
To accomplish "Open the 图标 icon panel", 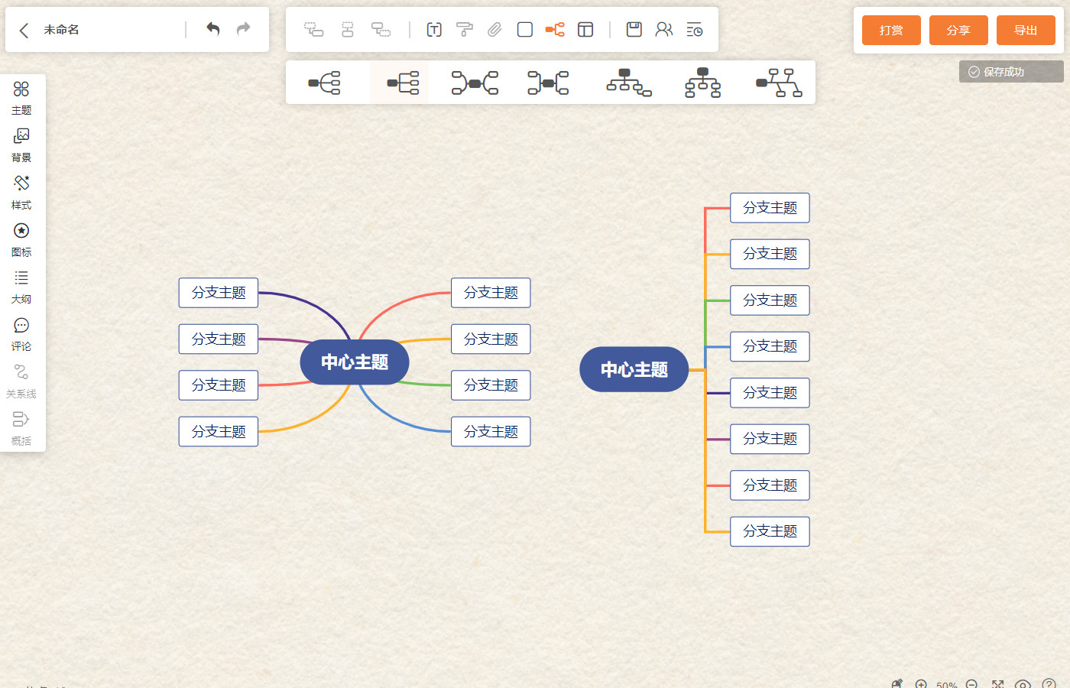I will coord(21,240).
